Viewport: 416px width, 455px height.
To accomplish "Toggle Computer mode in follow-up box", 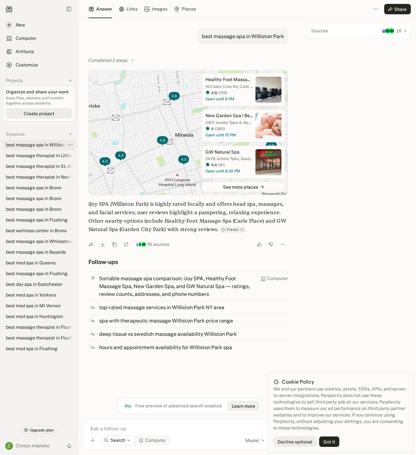I will 152,440.
